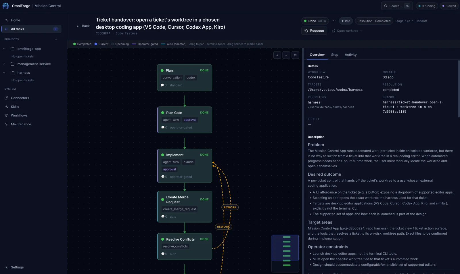Click the details panel scrollbar

459,89
